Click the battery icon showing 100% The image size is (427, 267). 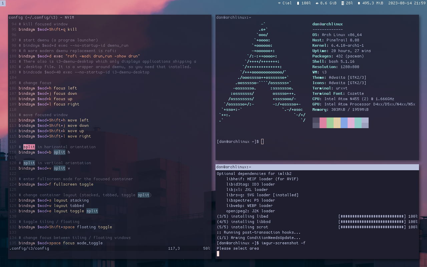[298, 3]
